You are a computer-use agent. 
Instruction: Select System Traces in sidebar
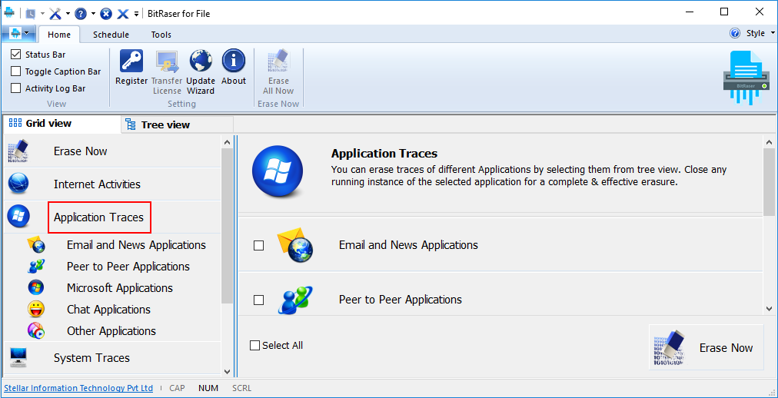(91, 358)
